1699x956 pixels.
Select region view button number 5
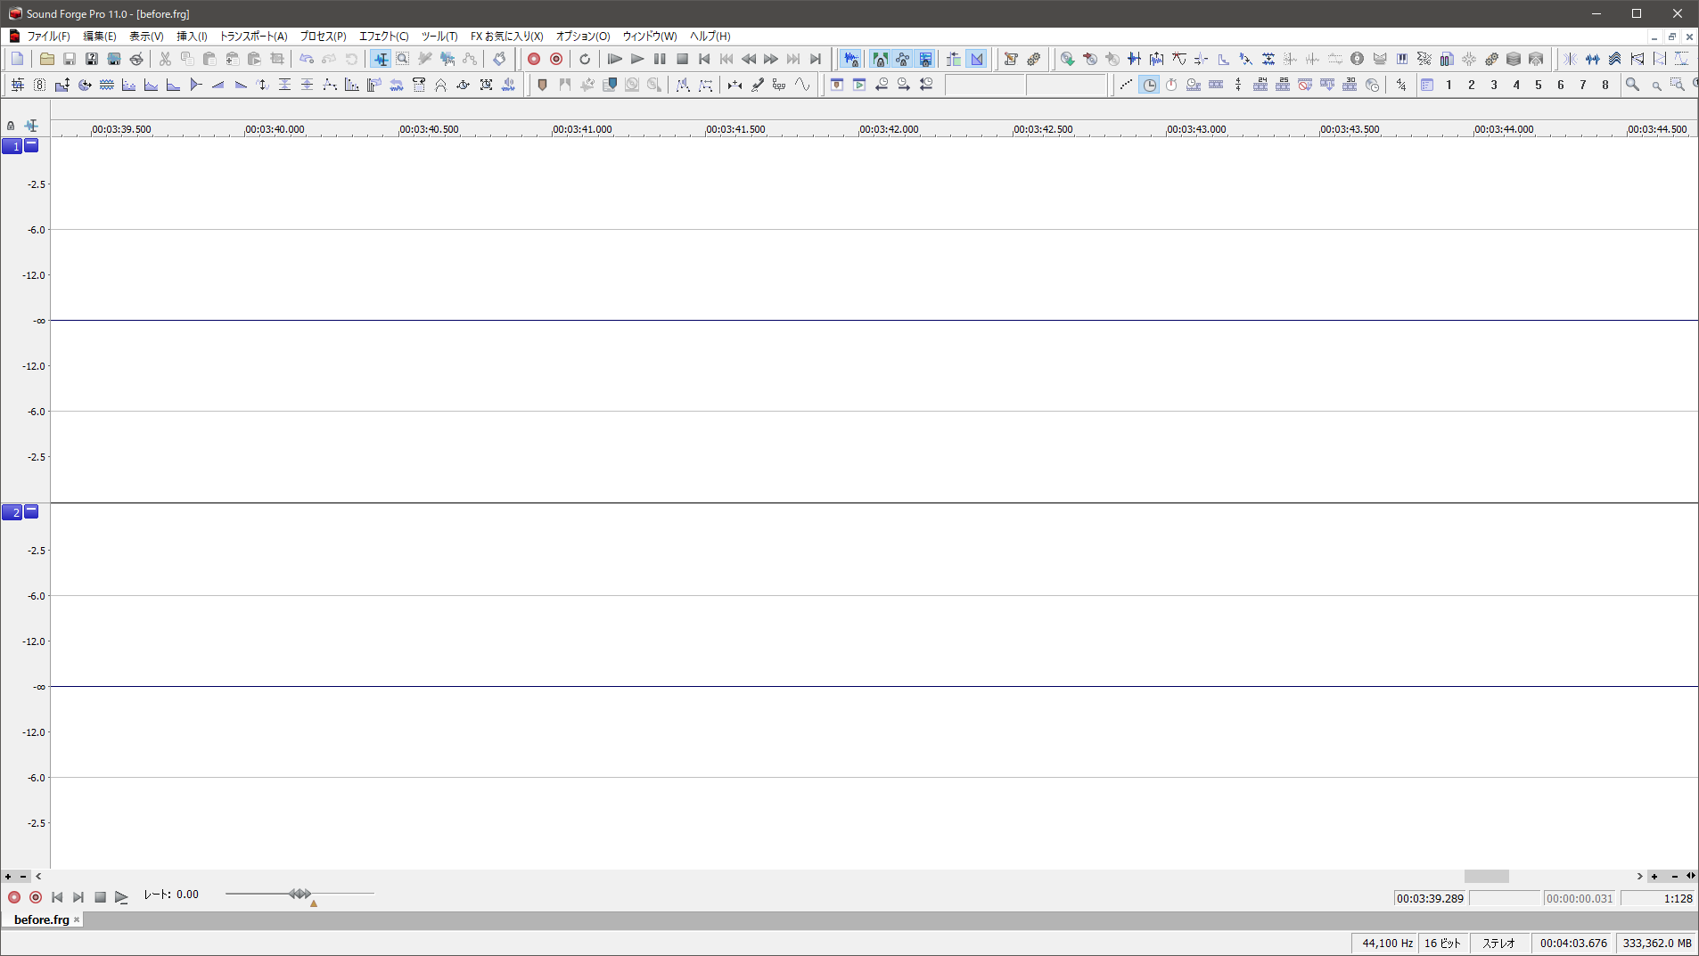pos(1538,85)
